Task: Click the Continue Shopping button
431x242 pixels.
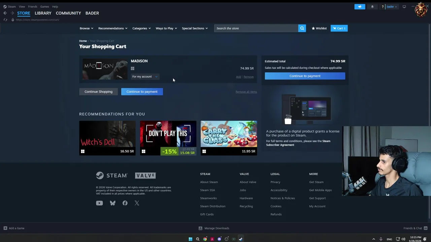Action: click(98, 92)
